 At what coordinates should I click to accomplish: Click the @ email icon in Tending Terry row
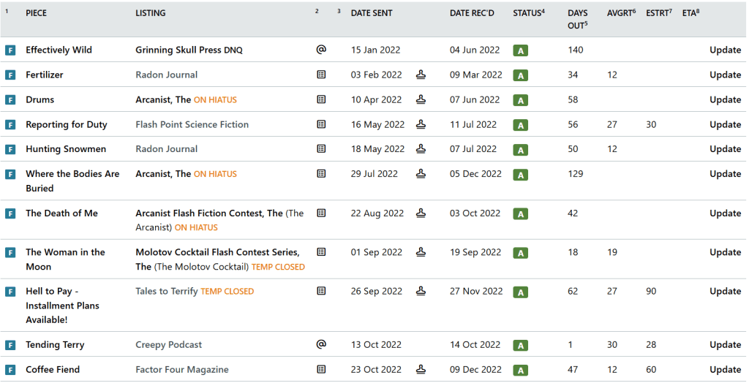pos(320,344)
